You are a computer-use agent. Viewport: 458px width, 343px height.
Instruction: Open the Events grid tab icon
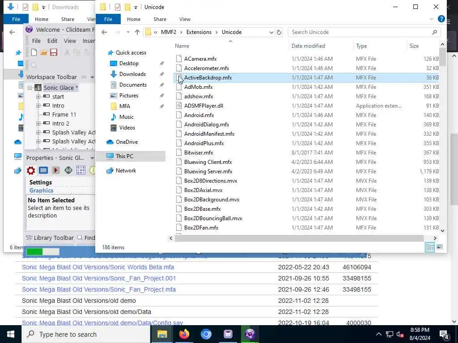click(81, 170)
